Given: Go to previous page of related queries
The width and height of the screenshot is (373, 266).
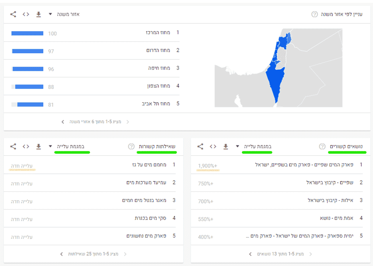Looking at the screenshot, I should click(125, 254).
